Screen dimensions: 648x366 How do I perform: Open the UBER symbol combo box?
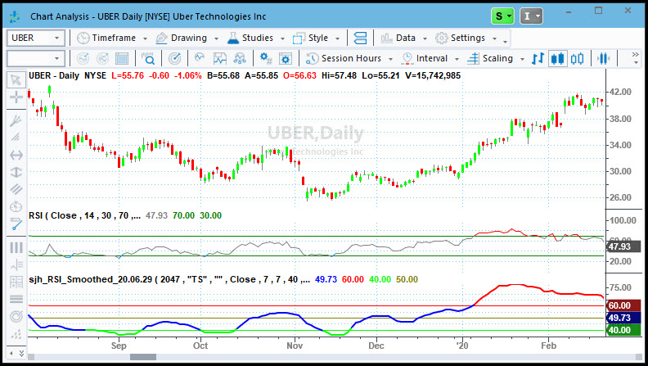[35, 38]
